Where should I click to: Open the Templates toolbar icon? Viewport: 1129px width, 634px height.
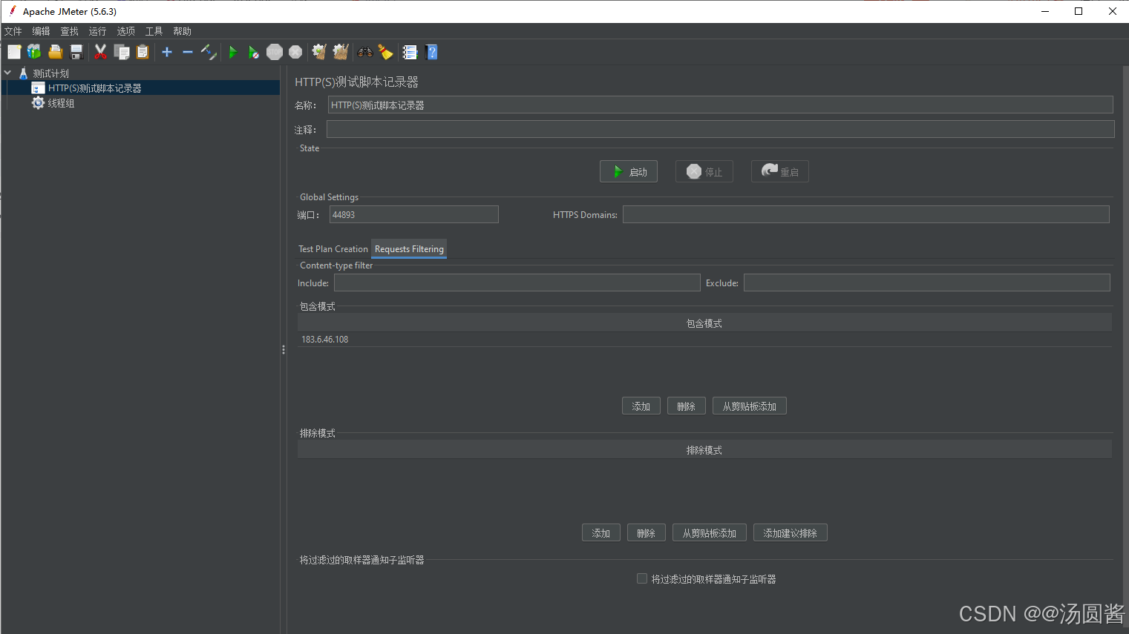point(34,52)
